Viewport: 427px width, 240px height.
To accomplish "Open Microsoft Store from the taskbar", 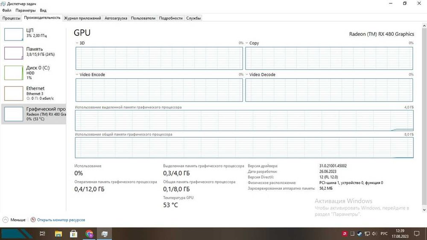I will coord(73,234).
